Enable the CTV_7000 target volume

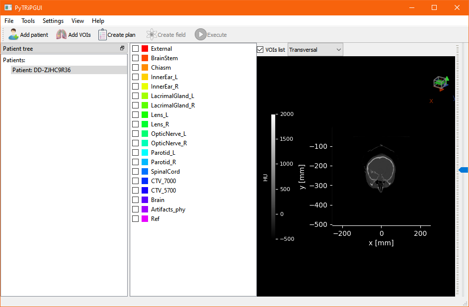click(135, 181)
